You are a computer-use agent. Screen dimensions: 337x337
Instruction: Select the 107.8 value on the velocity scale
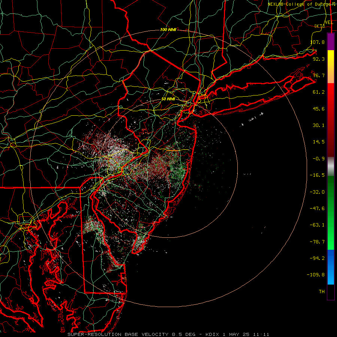[318, 42]
